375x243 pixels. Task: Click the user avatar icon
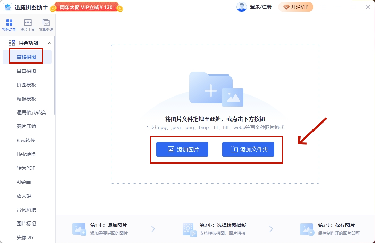pos(241,7)
